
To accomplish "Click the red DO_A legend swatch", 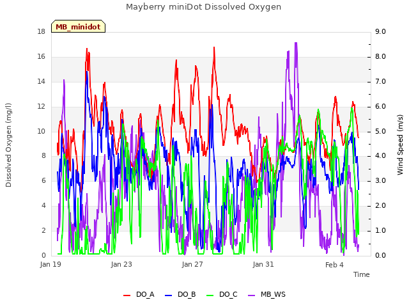I will pyautogui.click(x=127, y=295).
